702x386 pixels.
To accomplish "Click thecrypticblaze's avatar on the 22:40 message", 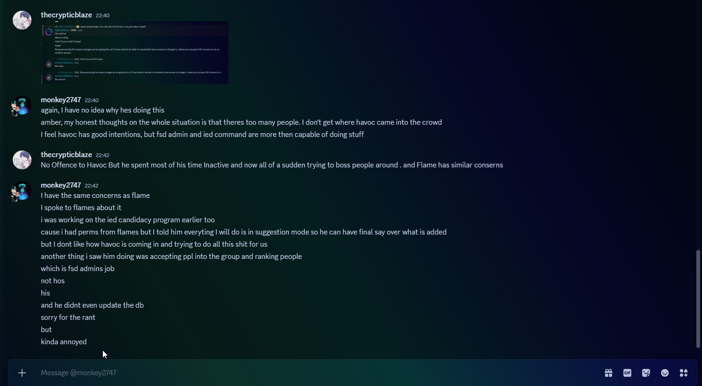I will pyautogui.click(x=22, y=20).
